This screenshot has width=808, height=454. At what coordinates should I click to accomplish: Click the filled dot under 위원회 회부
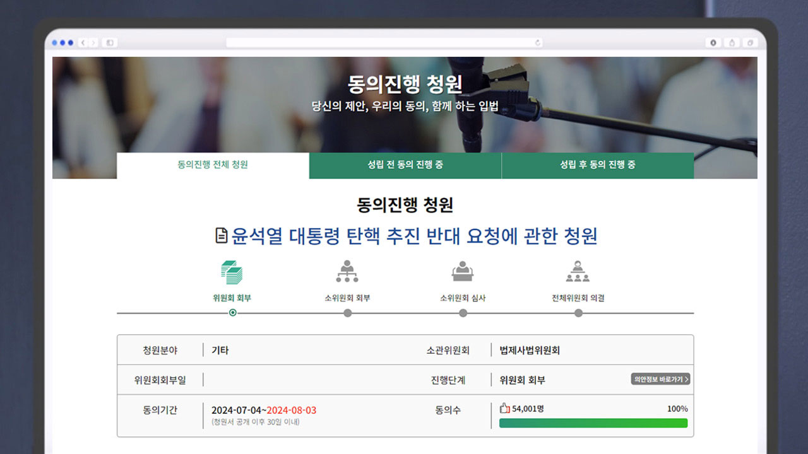(x=231, y=313)
